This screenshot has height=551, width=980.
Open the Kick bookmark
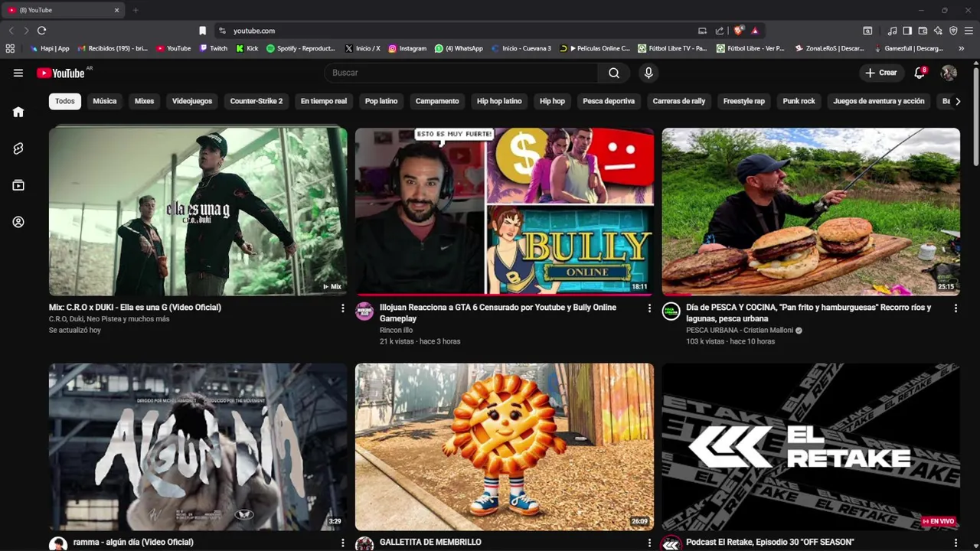[247, 48]
